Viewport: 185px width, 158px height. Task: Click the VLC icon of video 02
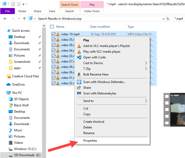pyautogui.click(x=58, y=83)
